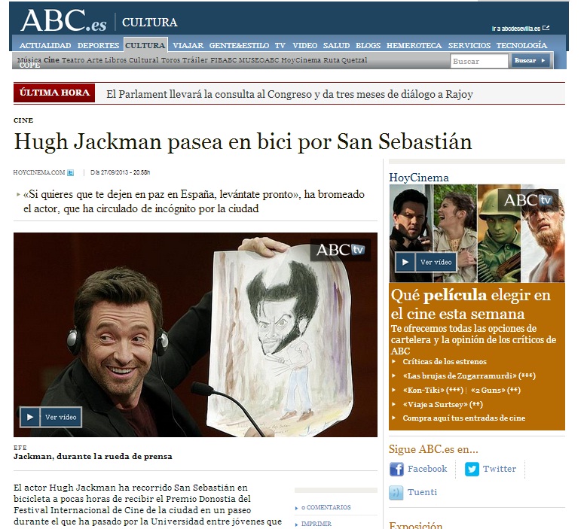
Task: Click the ABC tv badge on the HoyCinema image
Action: coord(528,200)
